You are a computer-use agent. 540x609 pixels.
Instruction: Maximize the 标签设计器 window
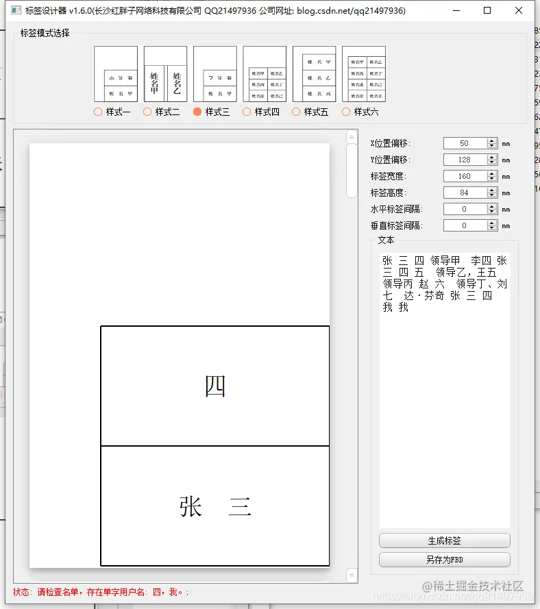click(x=487, y=10)
